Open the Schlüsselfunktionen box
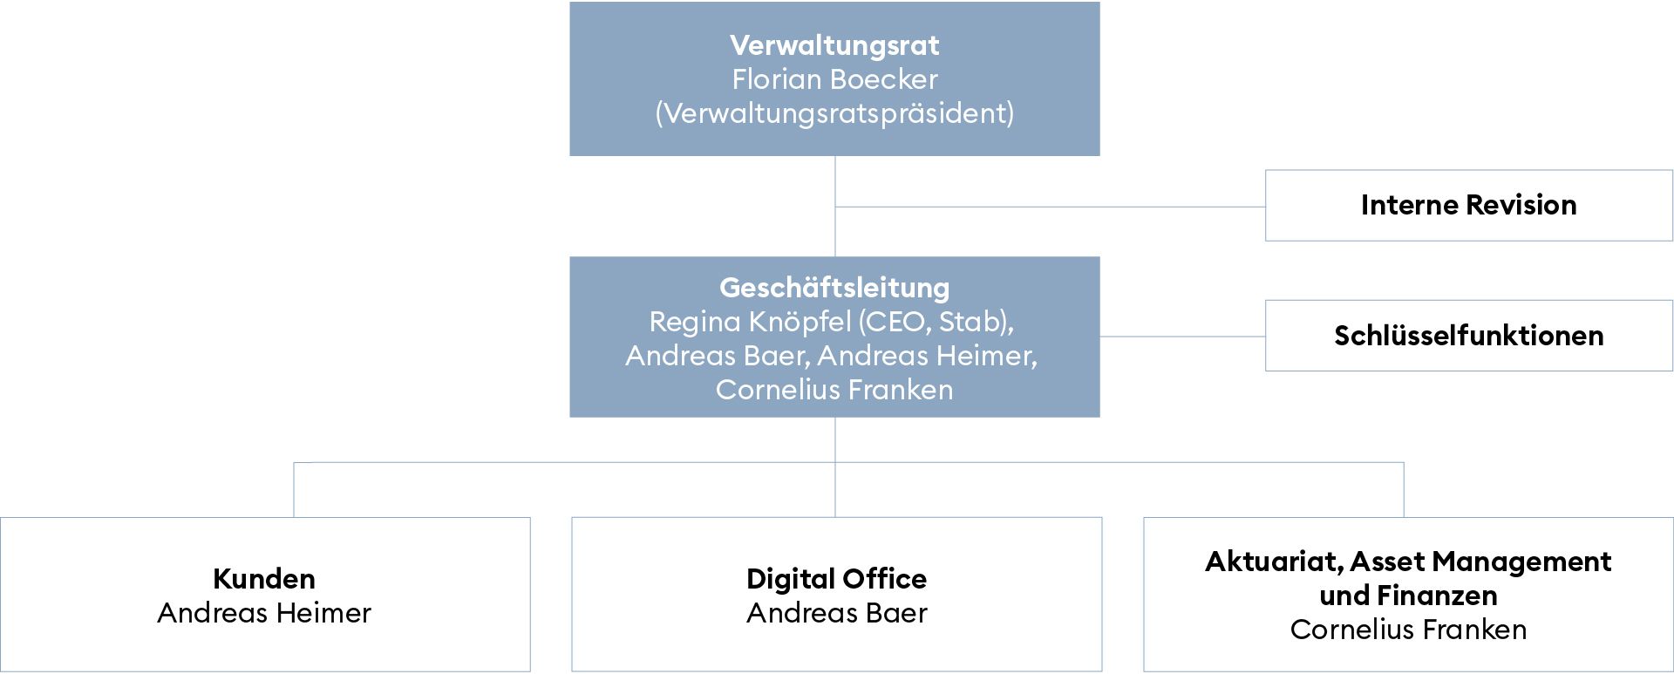Image resolution: width=1674 pixels, height=674 pixels. coord(1468,336)
